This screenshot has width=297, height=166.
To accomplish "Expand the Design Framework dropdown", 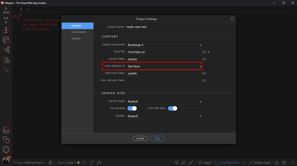I will (164, 45).
